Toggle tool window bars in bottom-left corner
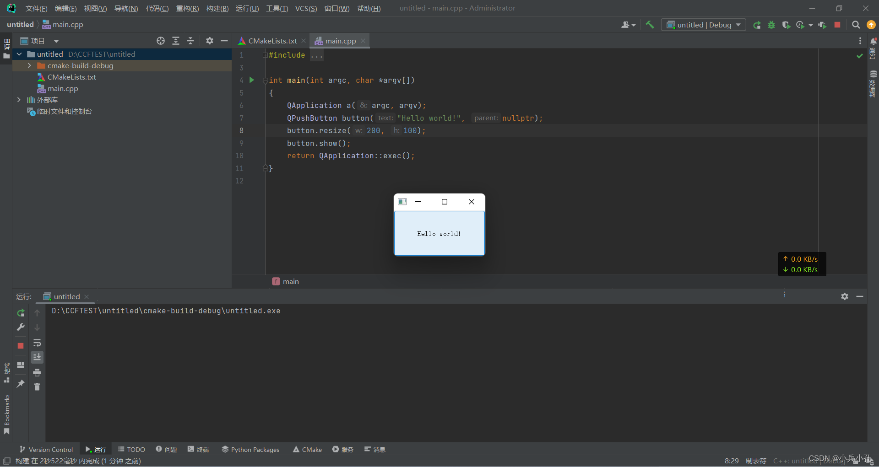879x467 pixels. (7, 461)
